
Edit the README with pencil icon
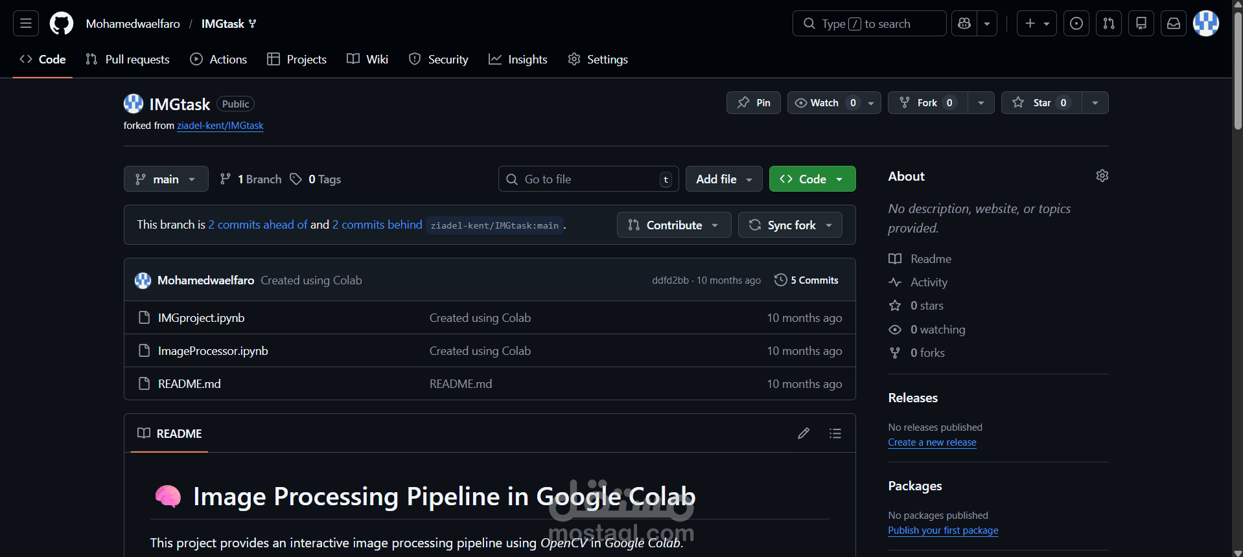804,433
